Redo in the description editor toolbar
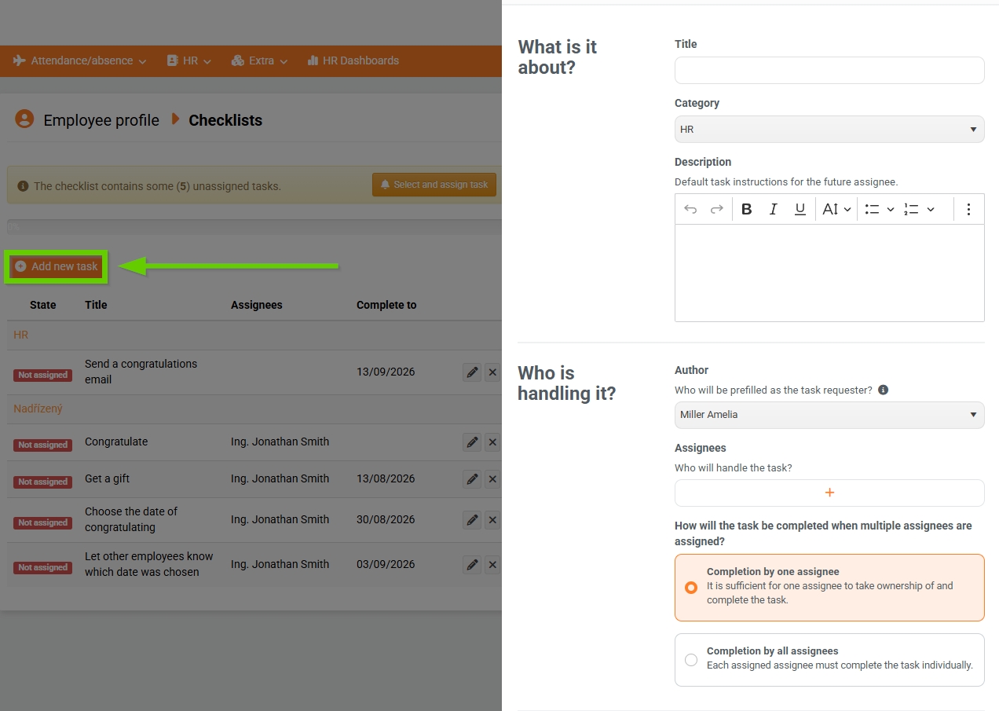 tap(716, 209)
